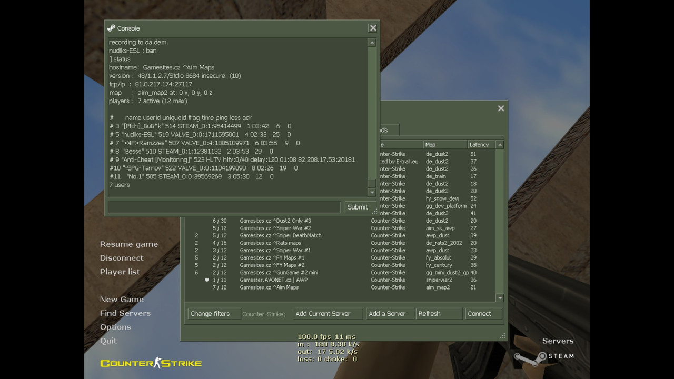Image resolution: width=674 pixels, height=379 pixels.
Task: Click the "nudiks-ESL" player line in console
Action: (x=200, y=134)
